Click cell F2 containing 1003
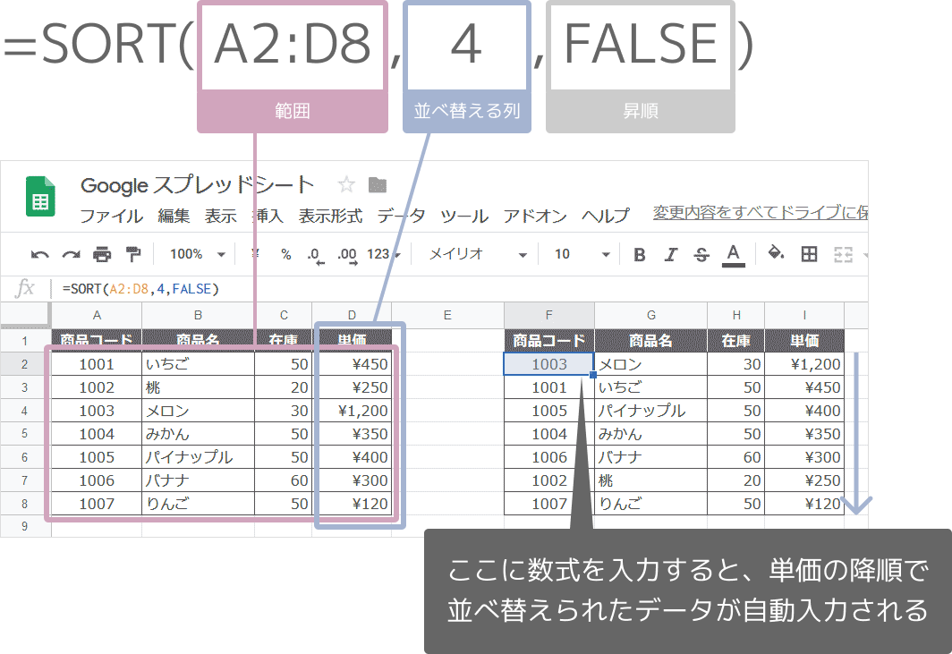Viewport: 952px width, 654px height. pyautogui.click(x=548, y=364)
